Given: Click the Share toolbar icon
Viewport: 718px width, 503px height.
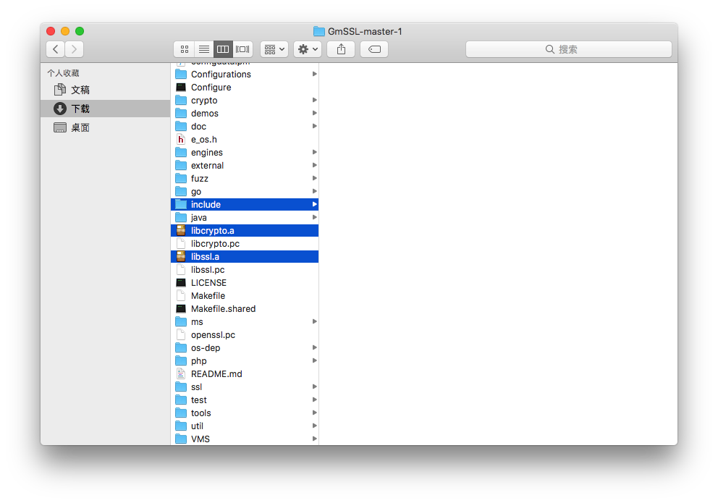Looking at the screenshot, I should pyautogui.click(x=341, y=49).
